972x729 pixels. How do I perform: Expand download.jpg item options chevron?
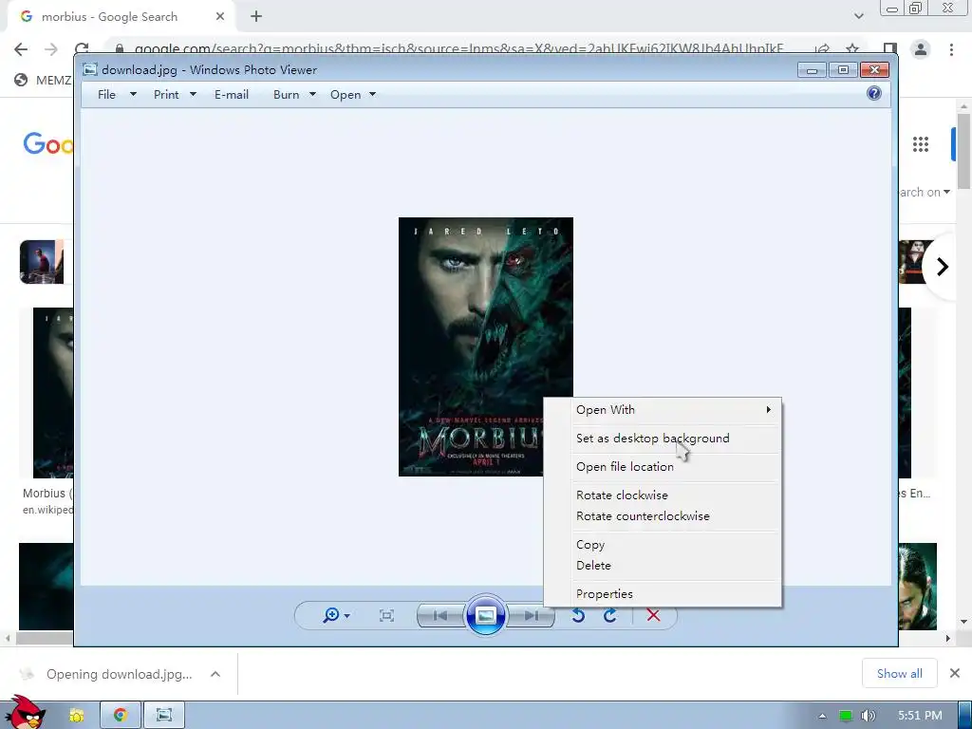215,674
